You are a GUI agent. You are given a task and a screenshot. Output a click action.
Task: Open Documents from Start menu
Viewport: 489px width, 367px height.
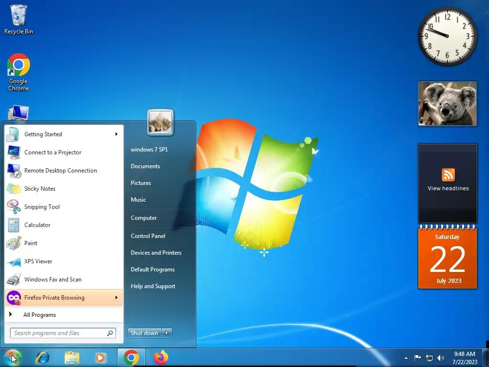click(x=145, y=166)
